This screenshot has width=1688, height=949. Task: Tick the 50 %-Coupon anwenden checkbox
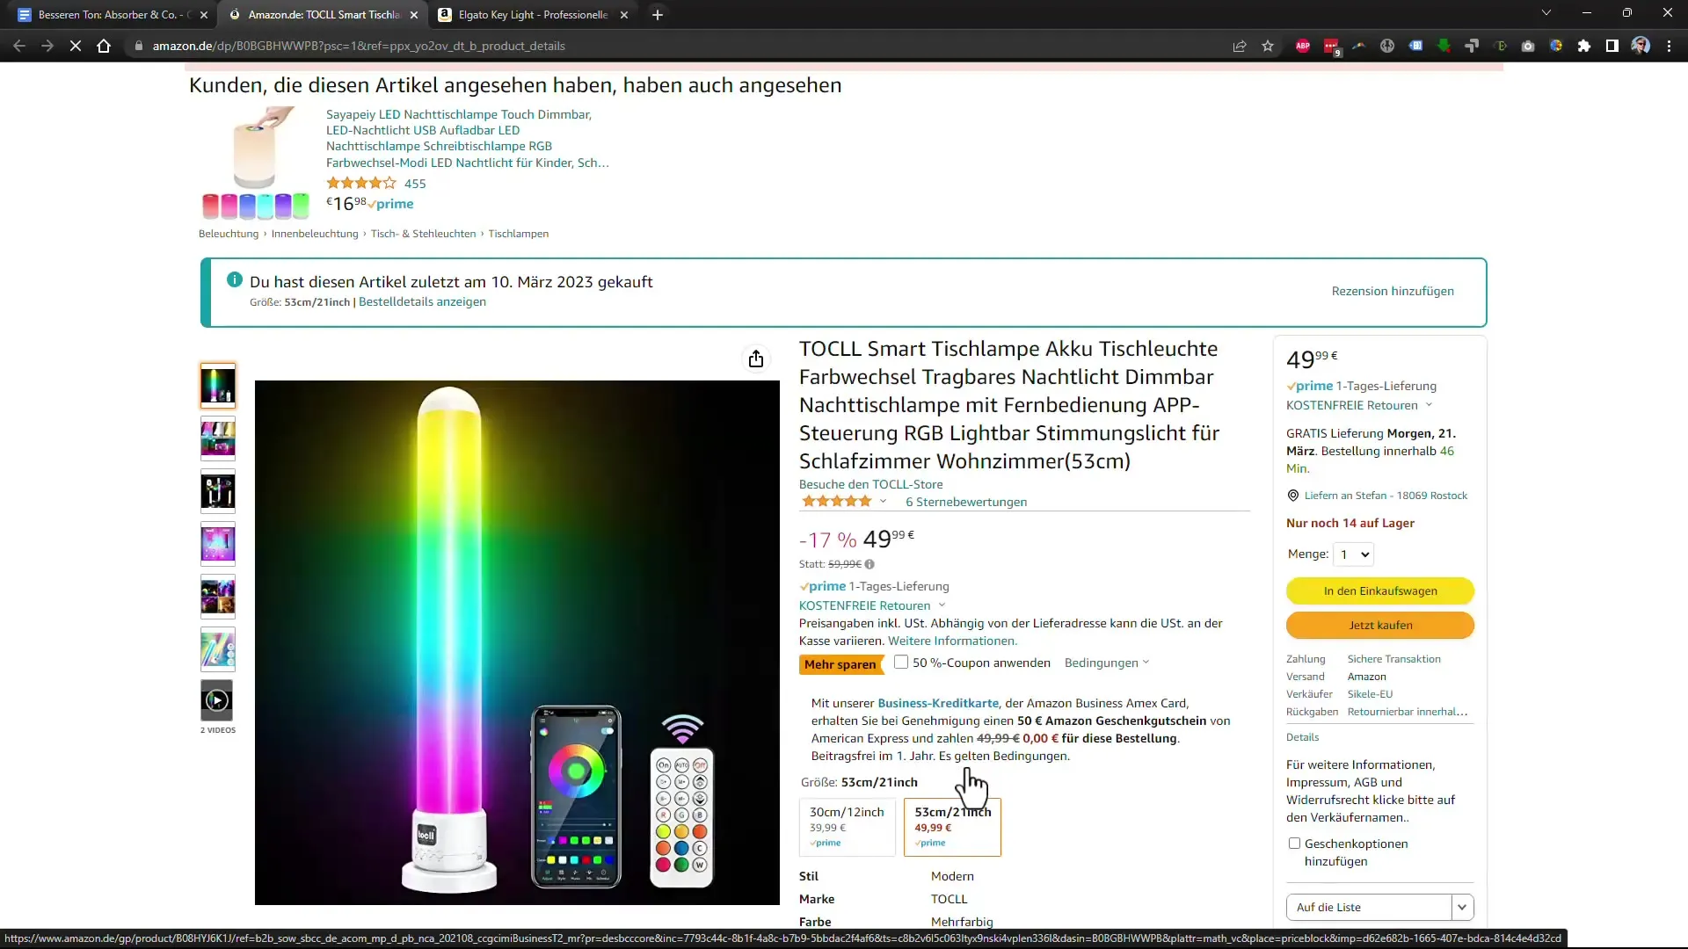click(x=901, y=663)
